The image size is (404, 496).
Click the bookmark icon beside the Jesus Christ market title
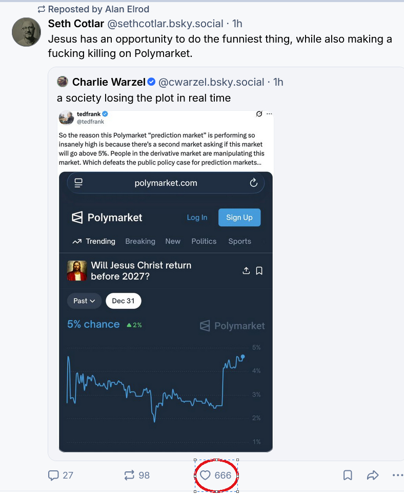click(x=259, y=270)
